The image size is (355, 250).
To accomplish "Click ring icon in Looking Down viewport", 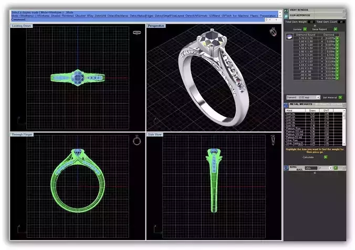I will pos(137,33).
